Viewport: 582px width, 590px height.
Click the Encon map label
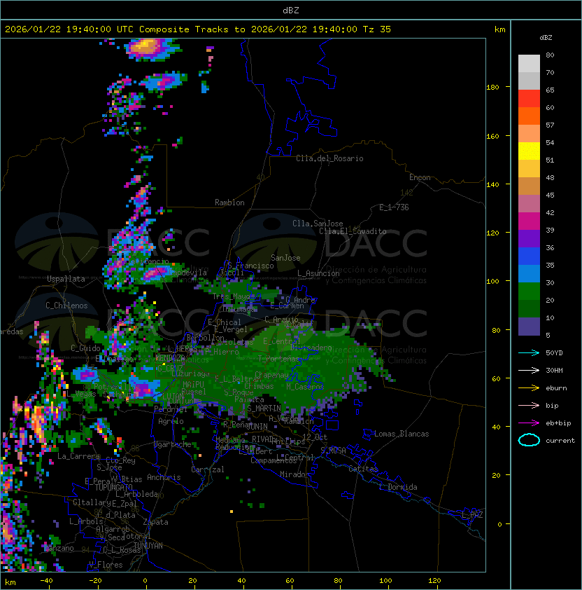pyautogui.click(x=420, y=177)
